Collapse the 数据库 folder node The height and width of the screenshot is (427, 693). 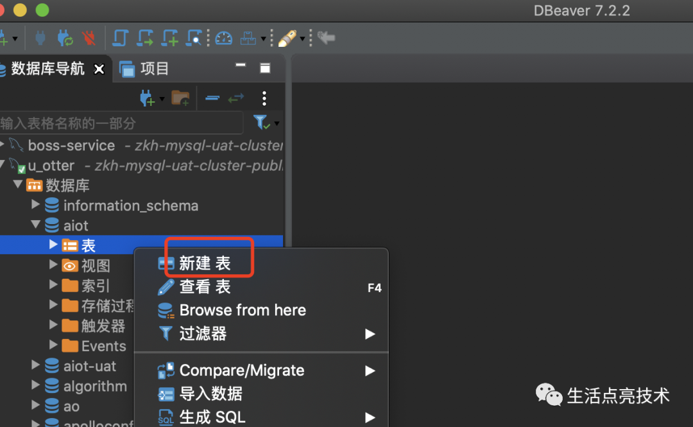18,184
